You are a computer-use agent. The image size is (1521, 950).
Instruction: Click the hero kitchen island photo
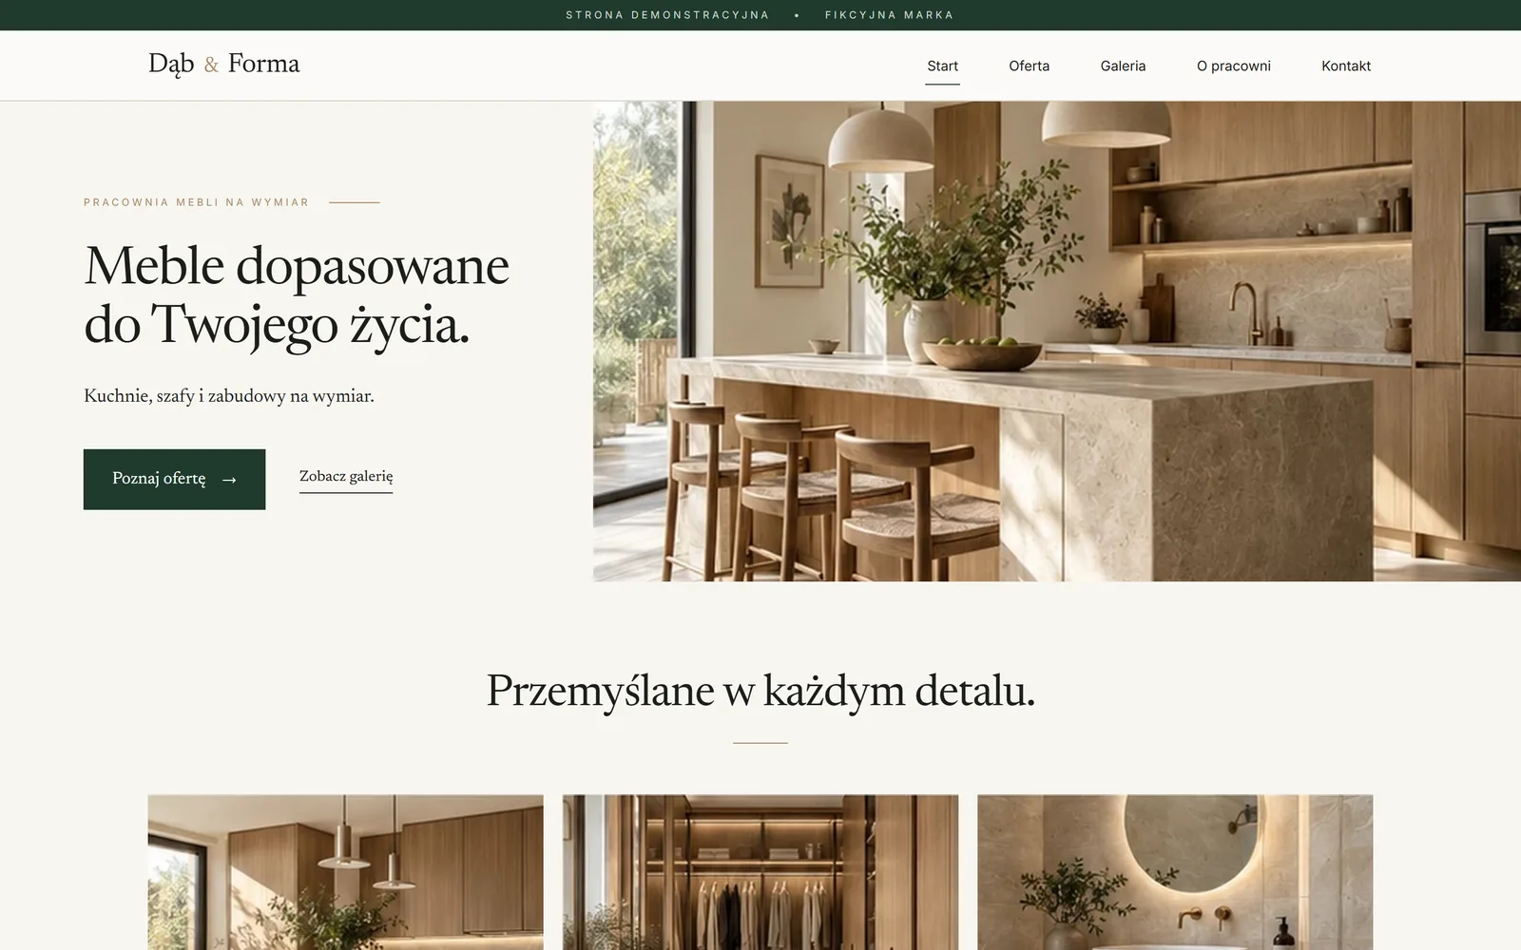1056,341
